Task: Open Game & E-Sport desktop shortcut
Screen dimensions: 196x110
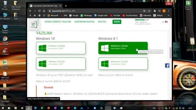Action: coord(188,5)
